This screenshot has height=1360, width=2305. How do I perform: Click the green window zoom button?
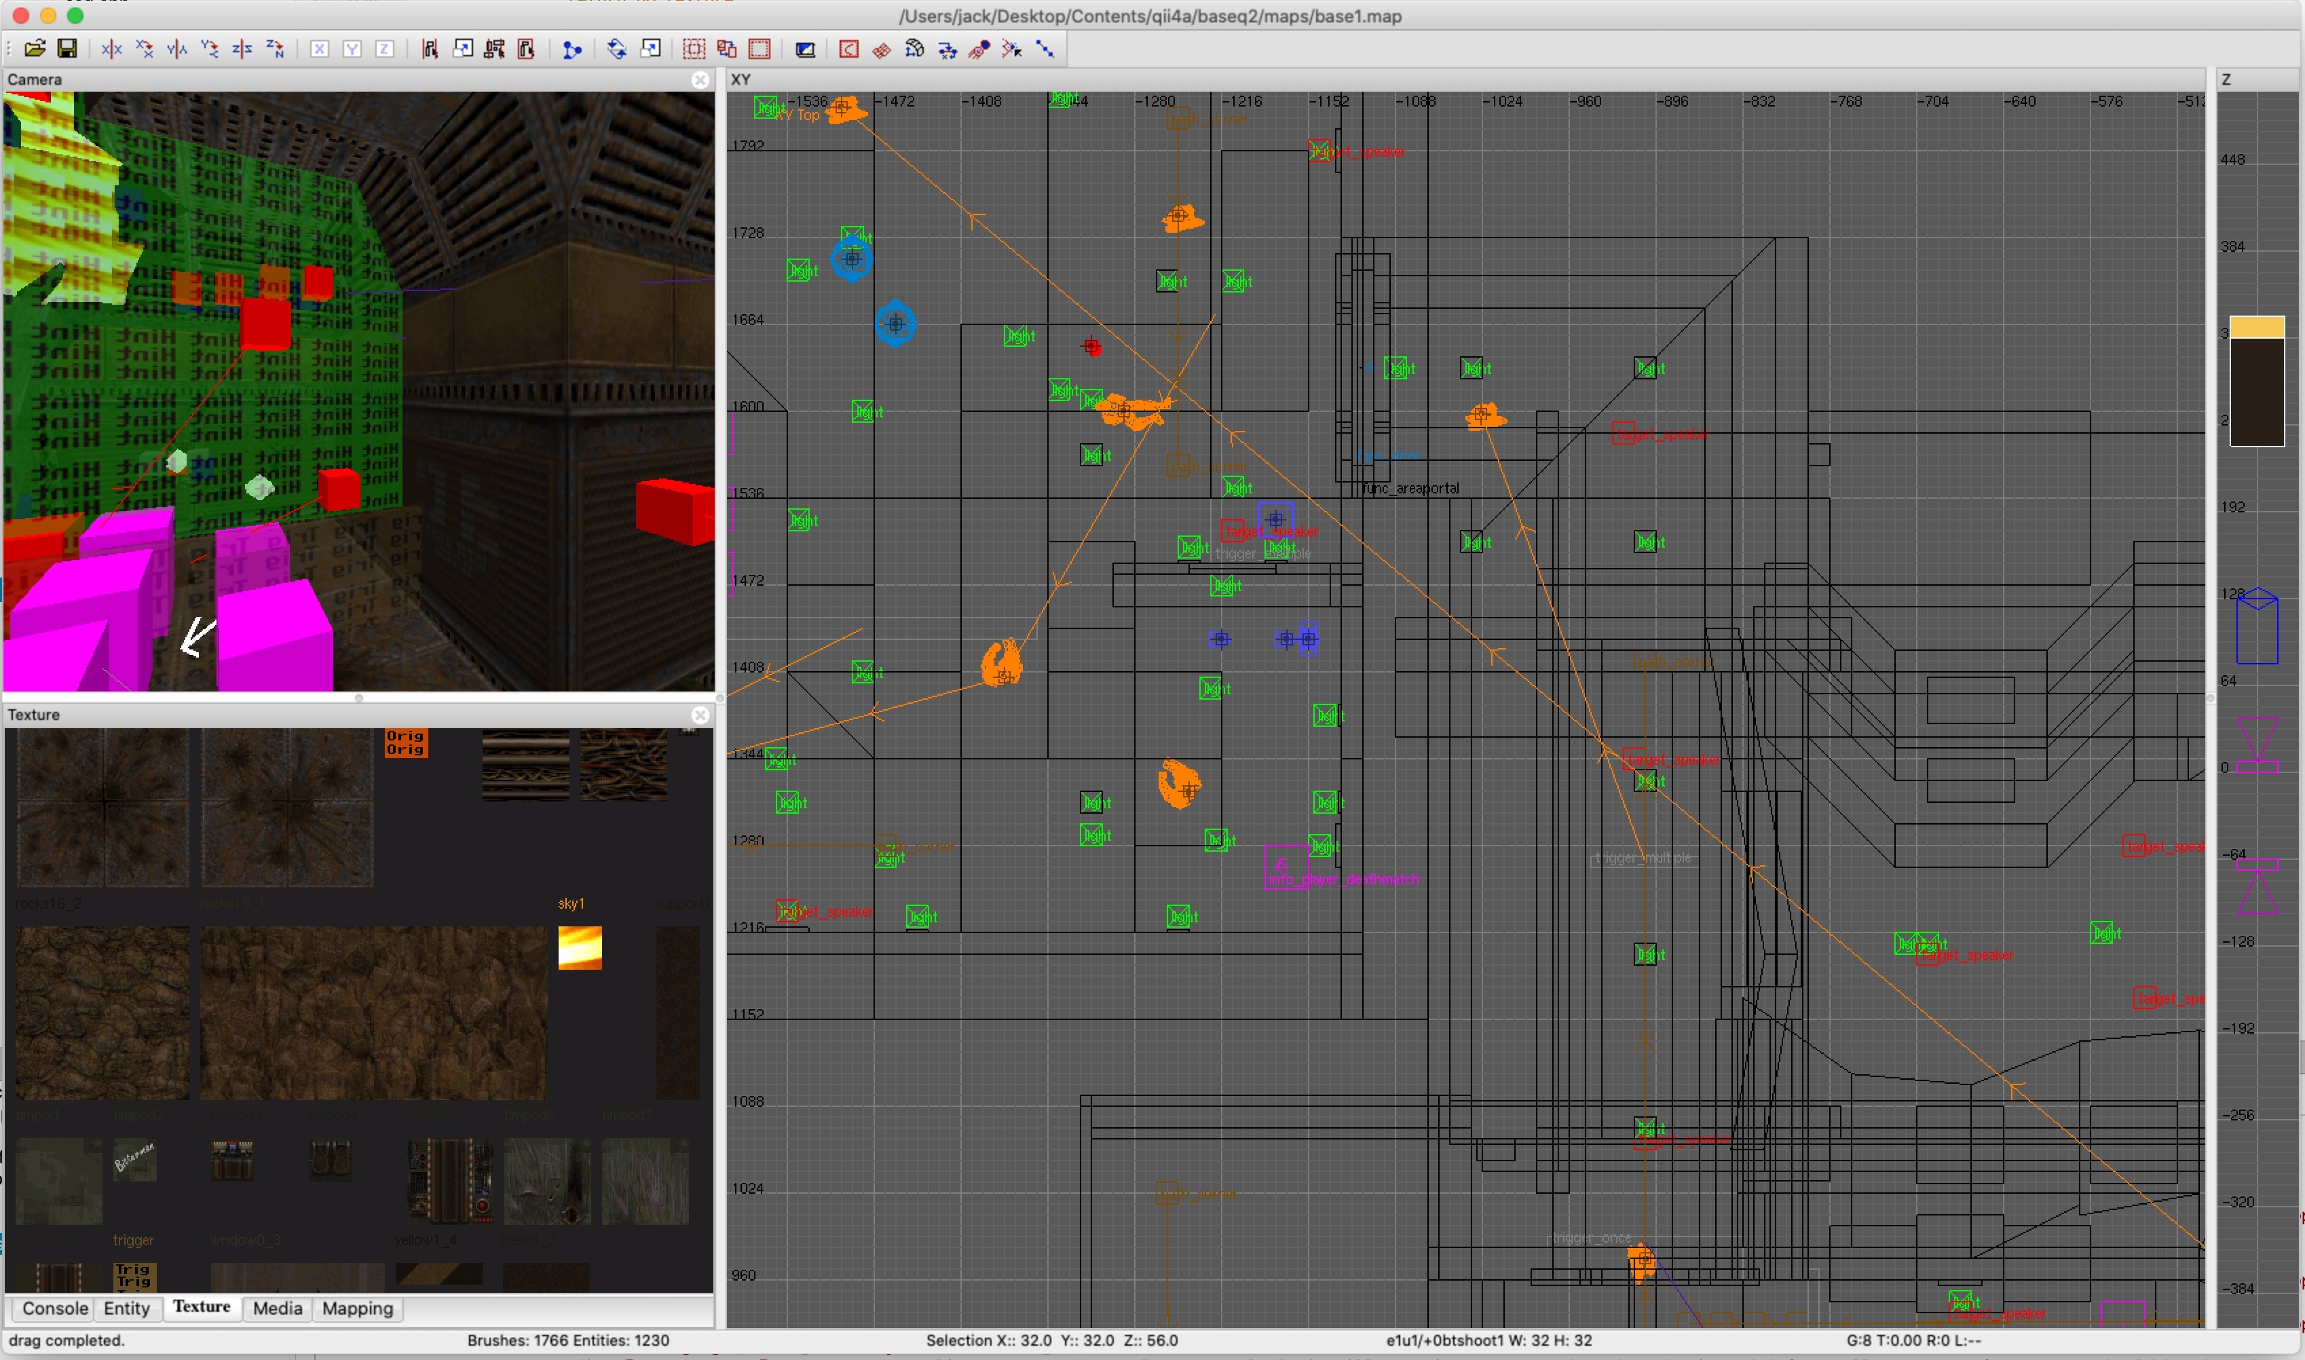(75, 16)
